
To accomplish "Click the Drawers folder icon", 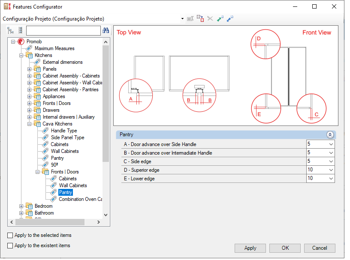I will tap(37, 110).
